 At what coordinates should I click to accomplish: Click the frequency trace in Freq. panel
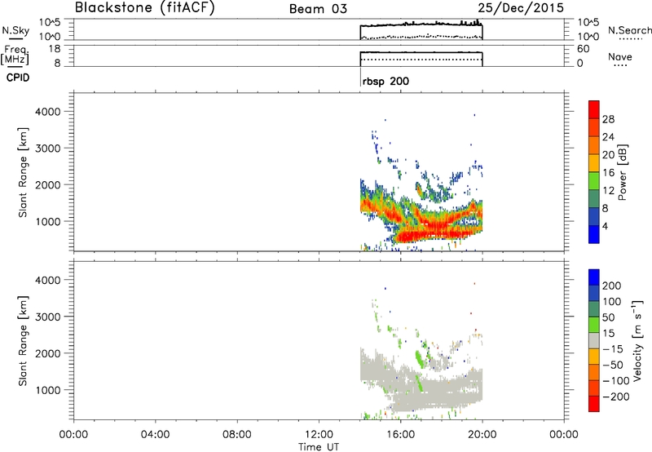421,52
